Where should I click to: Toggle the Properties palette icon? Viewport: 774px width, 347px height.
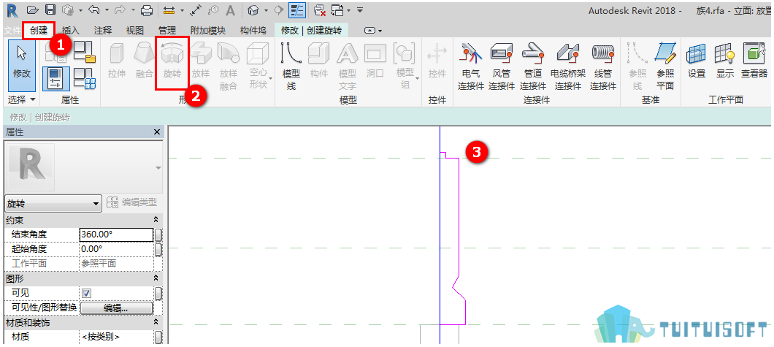pyautogui.click(x=55, y=78)
